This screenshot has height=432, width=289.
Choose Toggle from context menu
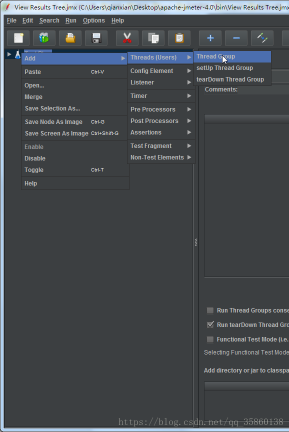(x=74, y=170)
